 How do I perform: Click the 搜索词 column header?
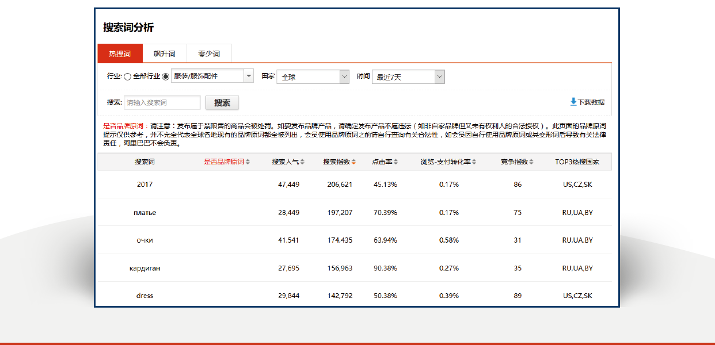[144, 162]
